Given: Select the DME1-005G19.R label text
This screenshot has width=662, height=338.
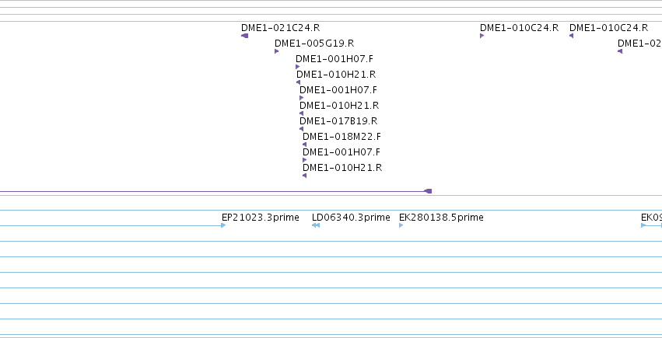Looking at the screenshot, I should pyautogui.click(x=314, y=44).
